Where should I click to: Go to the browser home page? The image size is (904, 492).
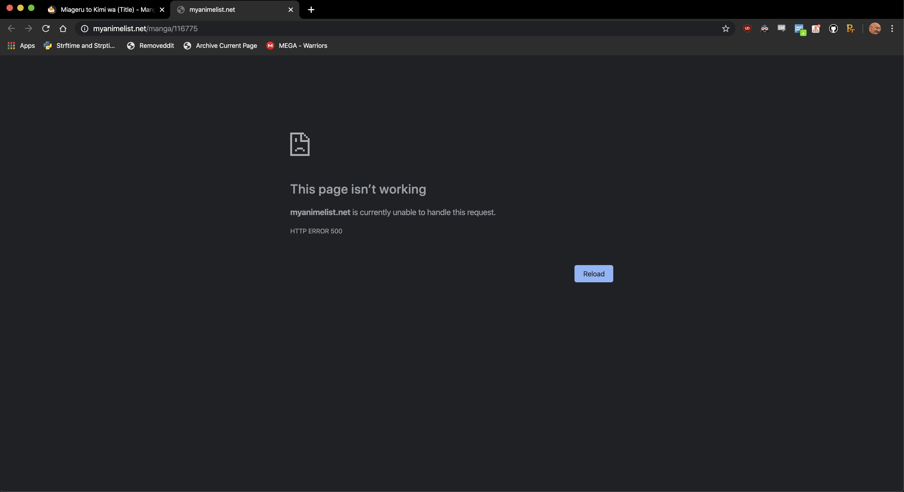pyautogui.click(x=63, y=28)
